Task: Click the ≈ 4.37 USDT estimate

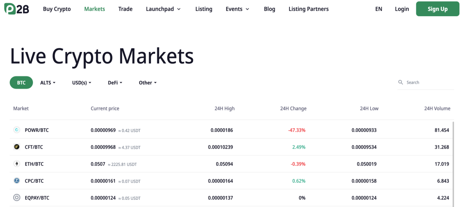Action: [129, 147]
